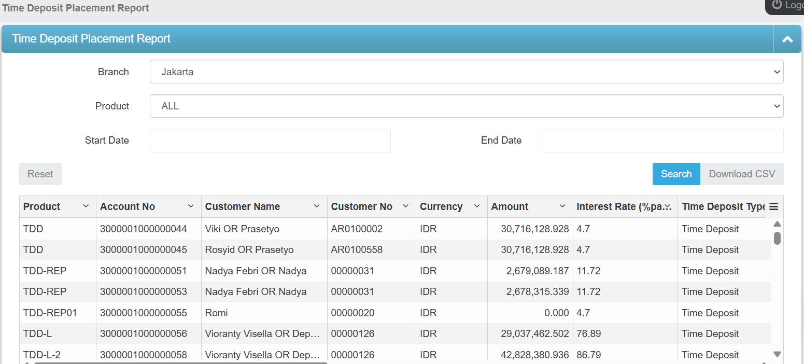Viewport: 804px width, 364px height.
Task: Click the vertical scrollbar thumb
Action: [777, 239]
